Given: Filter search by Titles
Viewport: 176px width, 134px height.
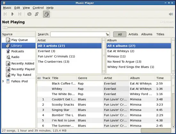Looking at the screenshot, I should tap(160, 34).
